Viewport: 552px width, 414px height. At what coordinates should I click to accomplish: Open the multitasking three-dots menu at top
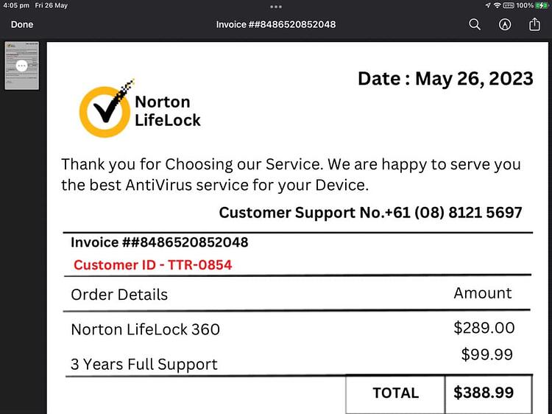pyautogui.click(x=276, y=7)
